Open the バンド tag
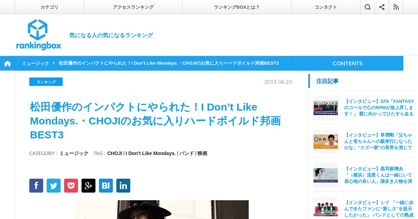418x219 pixels. click(186, 153)
